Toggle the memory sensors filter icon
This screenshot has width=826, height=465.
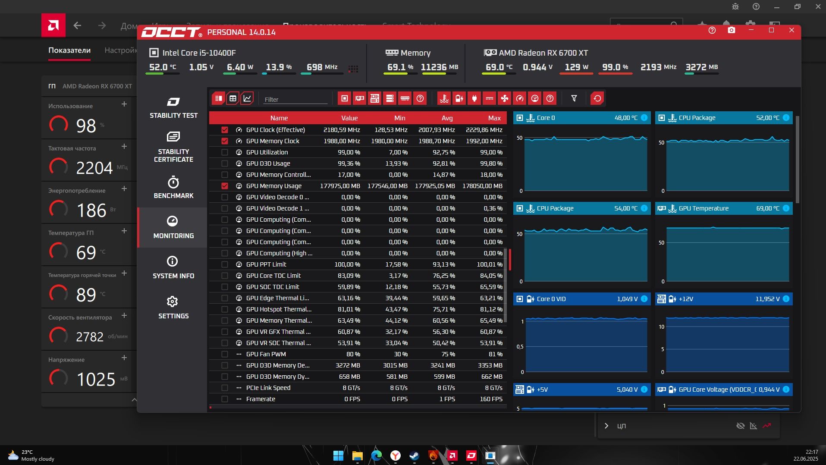pyautogui.click(x=405, y=98)
